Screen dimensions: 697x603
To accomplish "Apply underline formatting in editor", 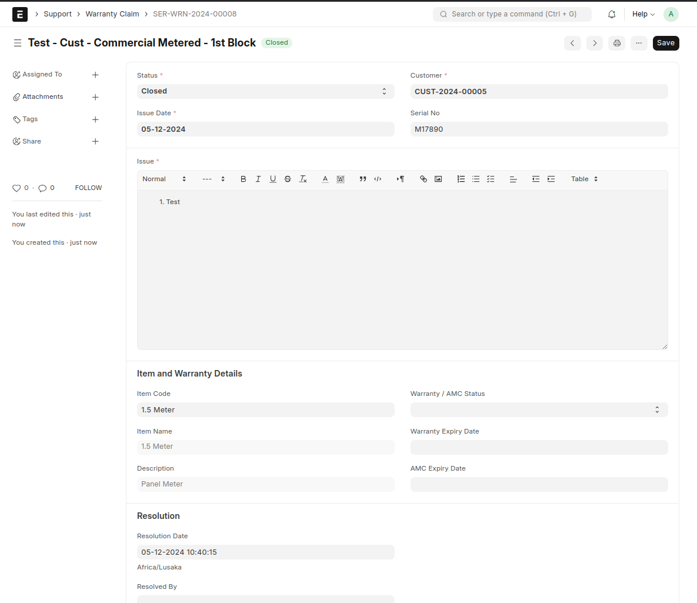I will coord(273,179).
